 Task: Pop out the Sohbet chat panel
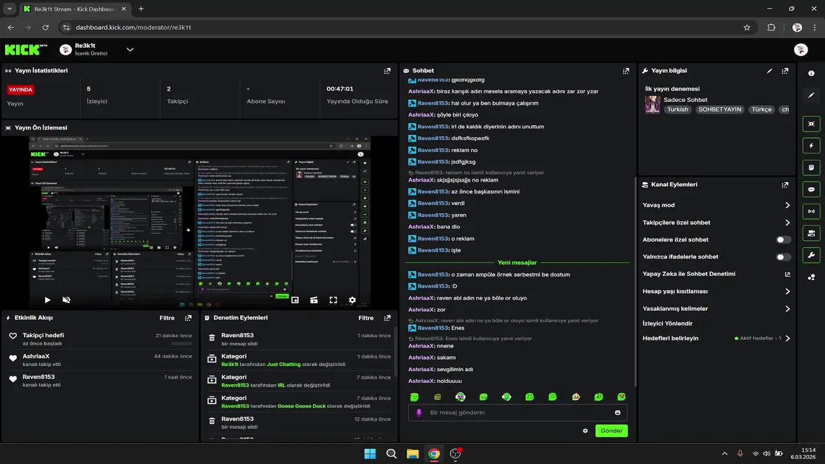625,71
